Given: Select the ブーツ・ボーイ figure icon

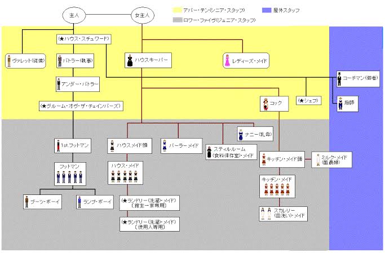Looking at the screenshot, I should (26, 199).
